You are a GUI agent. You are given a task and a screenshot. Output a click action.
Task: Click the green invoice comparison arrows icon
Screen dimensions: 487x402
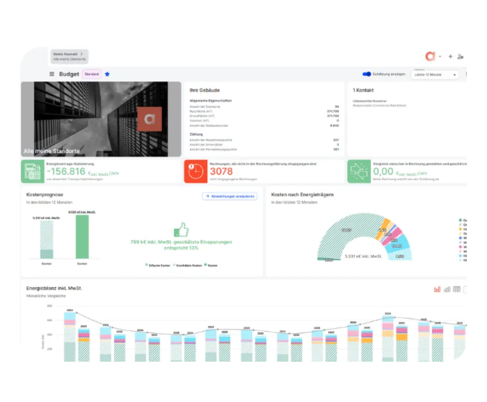tap(359, 171)
